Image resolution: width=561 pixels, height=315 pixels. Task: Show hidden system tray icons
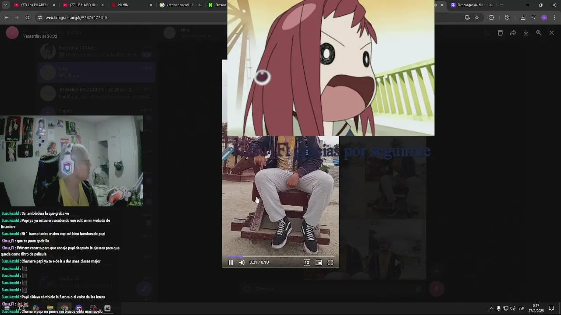click(491, 308)
